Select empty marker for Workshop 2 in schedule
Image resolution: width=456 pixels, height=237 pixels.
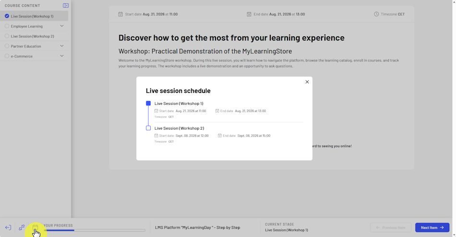(148, 128)
